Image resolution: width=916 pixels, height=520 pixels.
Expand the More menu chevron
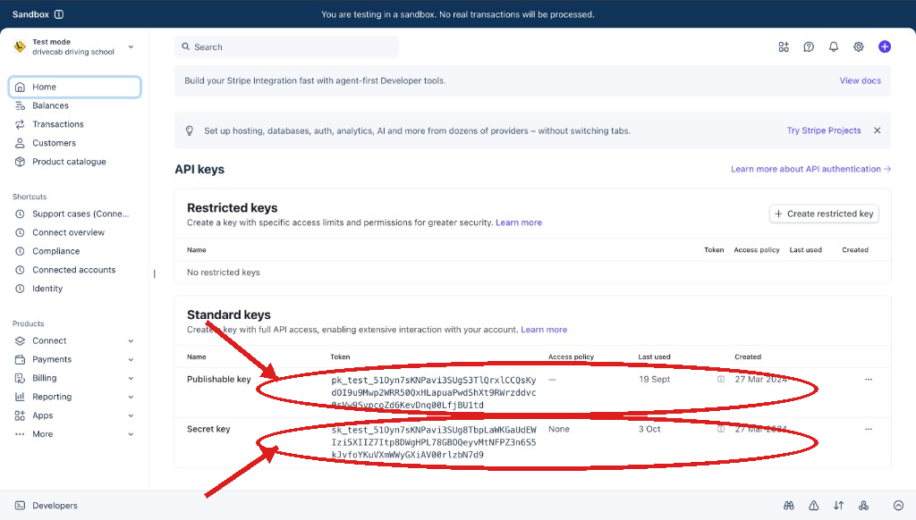pyautogui.click(x=131, y=434)
